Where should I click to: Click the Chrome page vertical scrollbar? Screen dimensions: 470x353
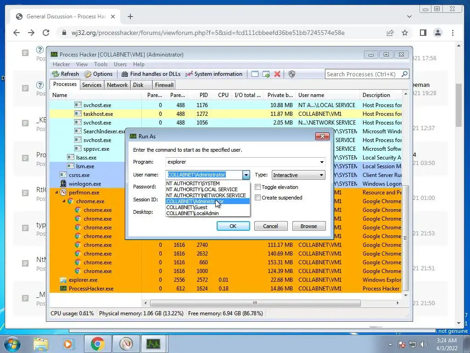459,105
